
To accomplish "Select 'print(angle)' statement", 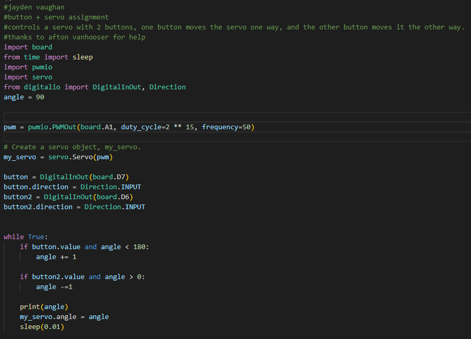I will [44, 306].
